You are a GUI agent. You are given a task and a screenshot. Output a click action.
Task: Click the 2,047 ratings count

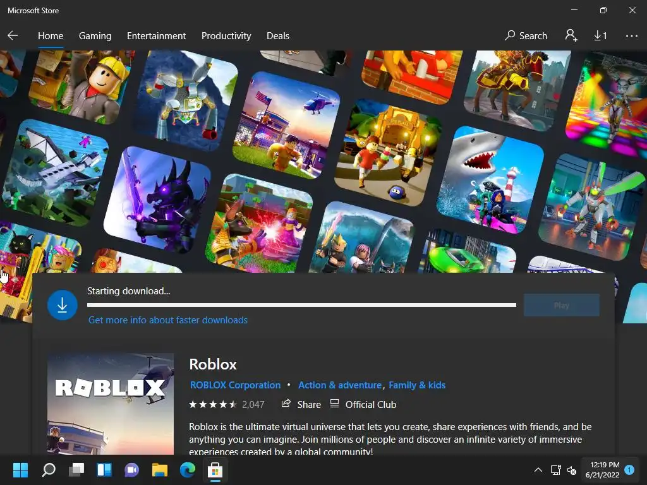tap(253, 405)
